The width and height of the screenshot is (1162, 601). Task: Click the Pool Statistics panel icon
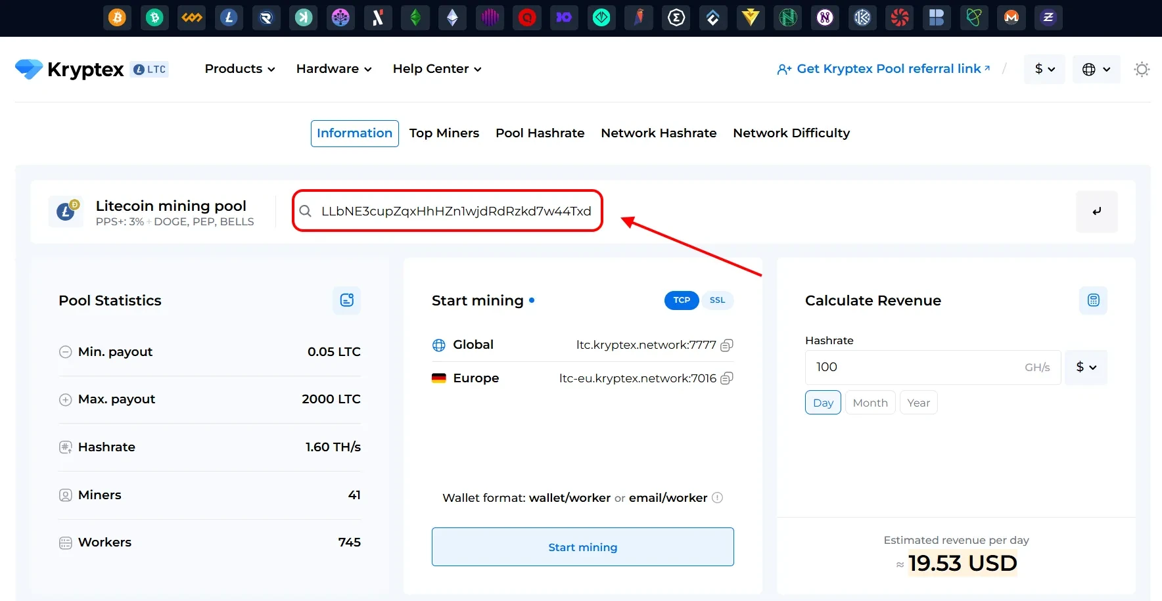346,300
